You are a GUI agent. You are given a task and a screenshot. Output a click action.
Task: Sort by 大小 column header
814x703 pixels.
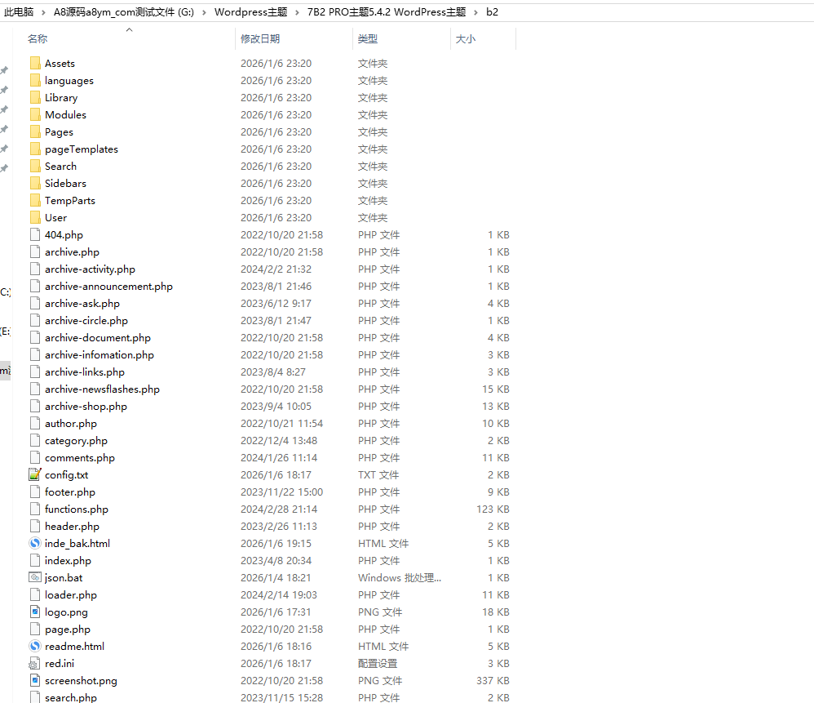(466, 39)
